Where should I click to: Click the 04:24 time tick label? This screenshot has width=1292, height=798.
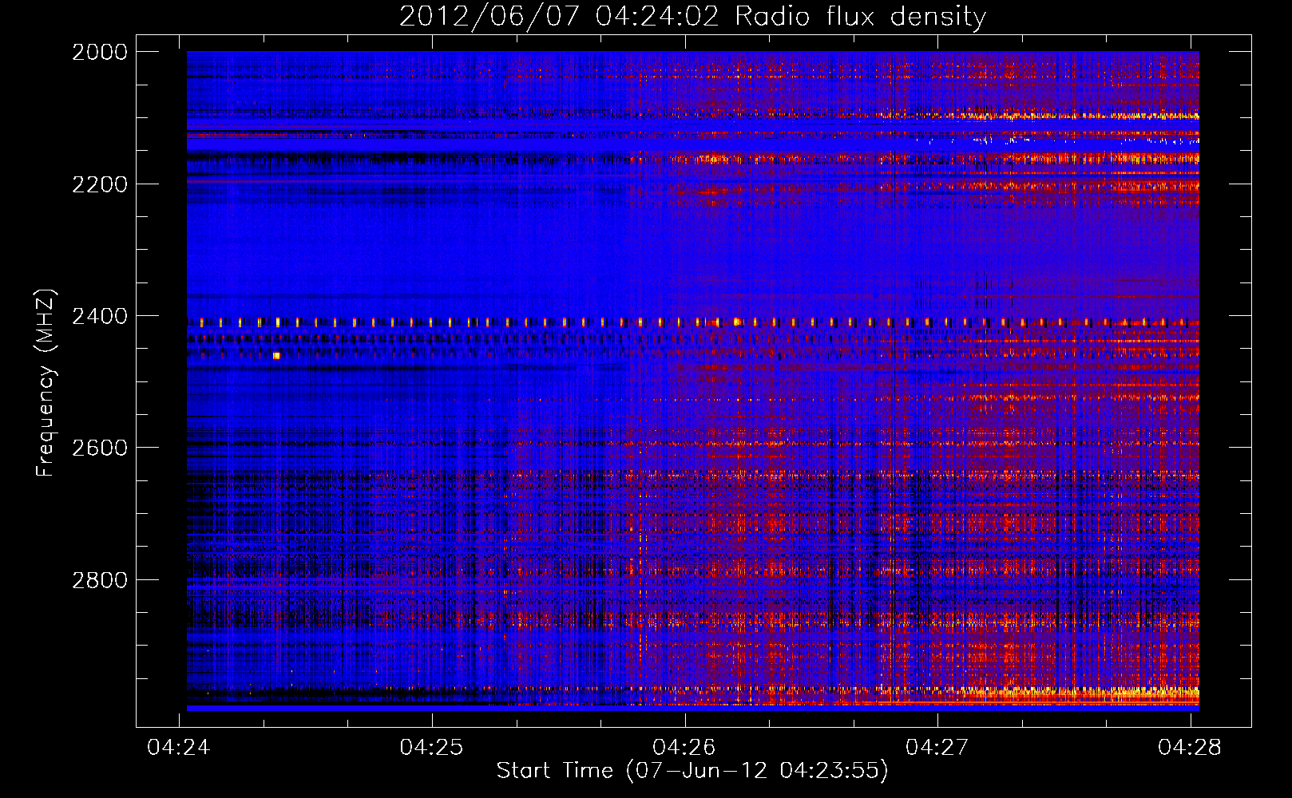click(x=179, y=747)
